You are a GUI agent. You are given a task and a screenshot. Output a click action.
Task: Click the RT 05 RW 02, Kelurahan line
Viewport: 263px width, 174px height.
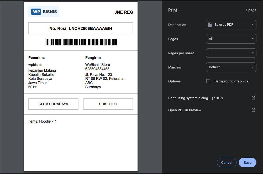click(105, 79)
